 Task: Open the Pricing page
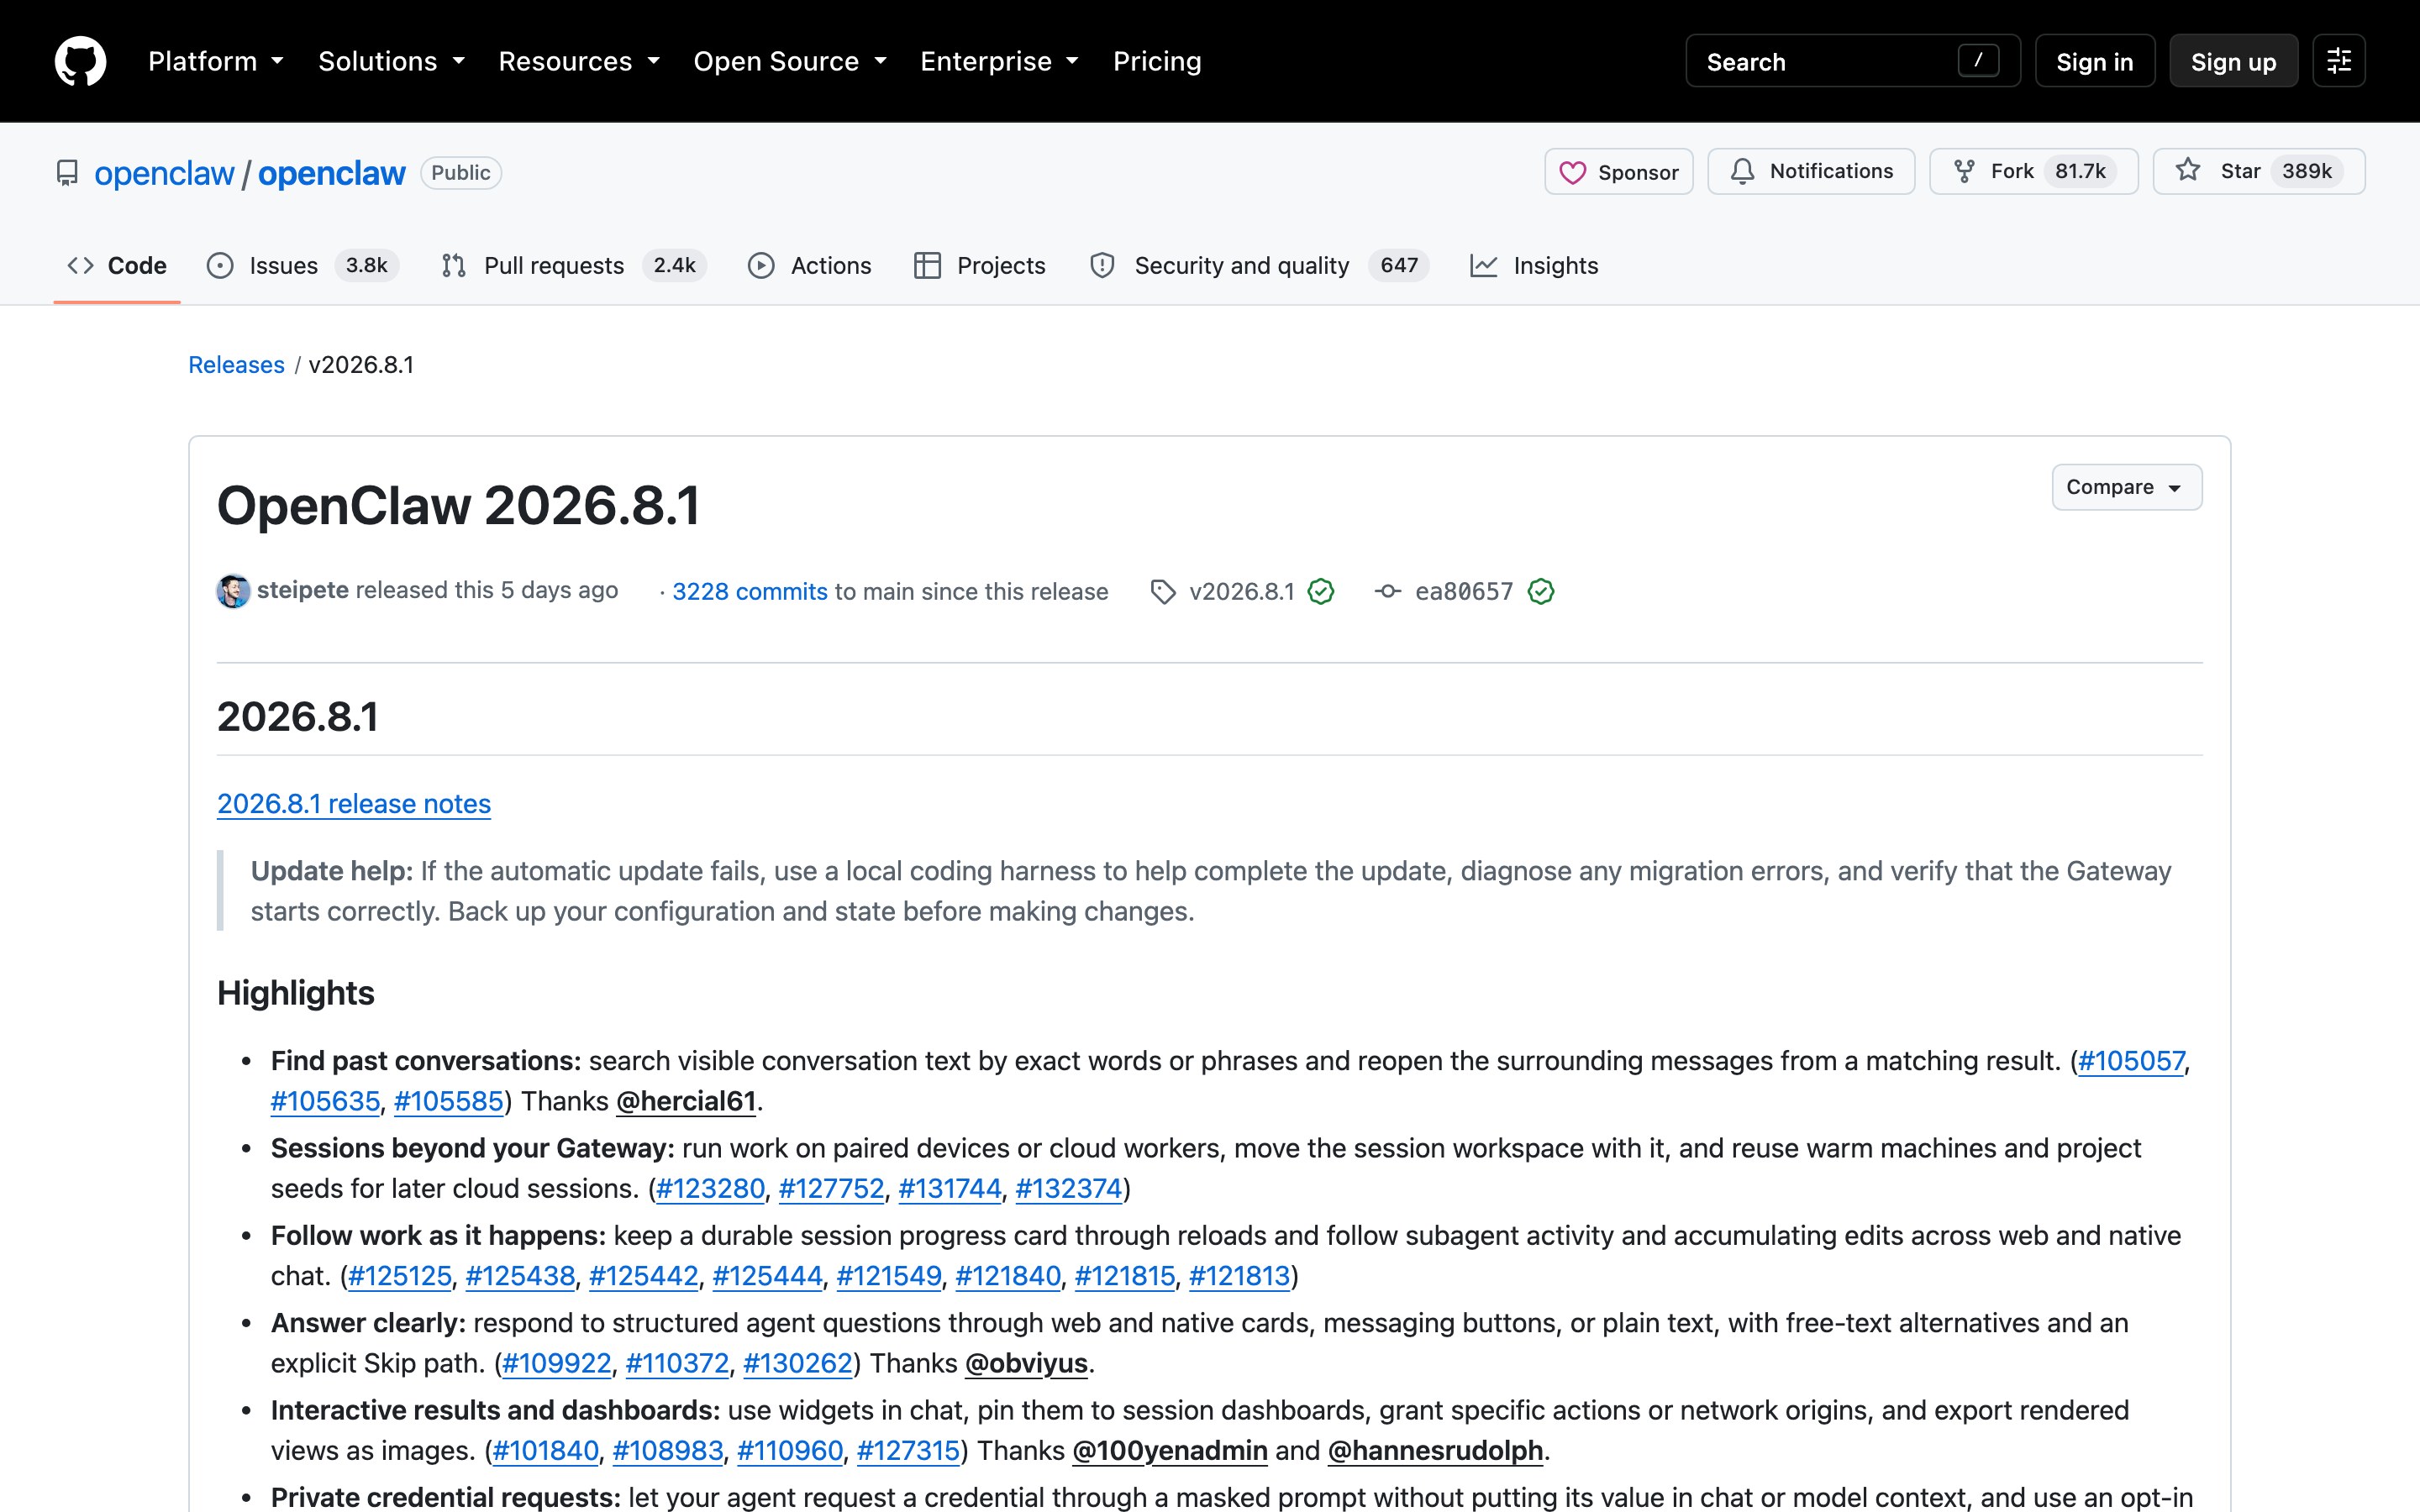tap(1157, 61)
